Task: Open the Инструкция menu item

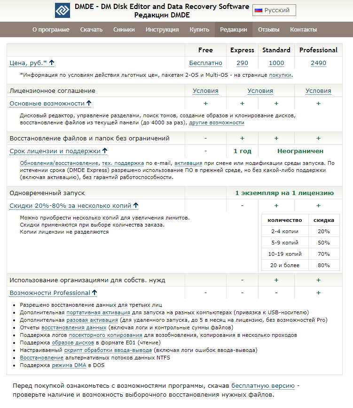Action: point(162,30)
